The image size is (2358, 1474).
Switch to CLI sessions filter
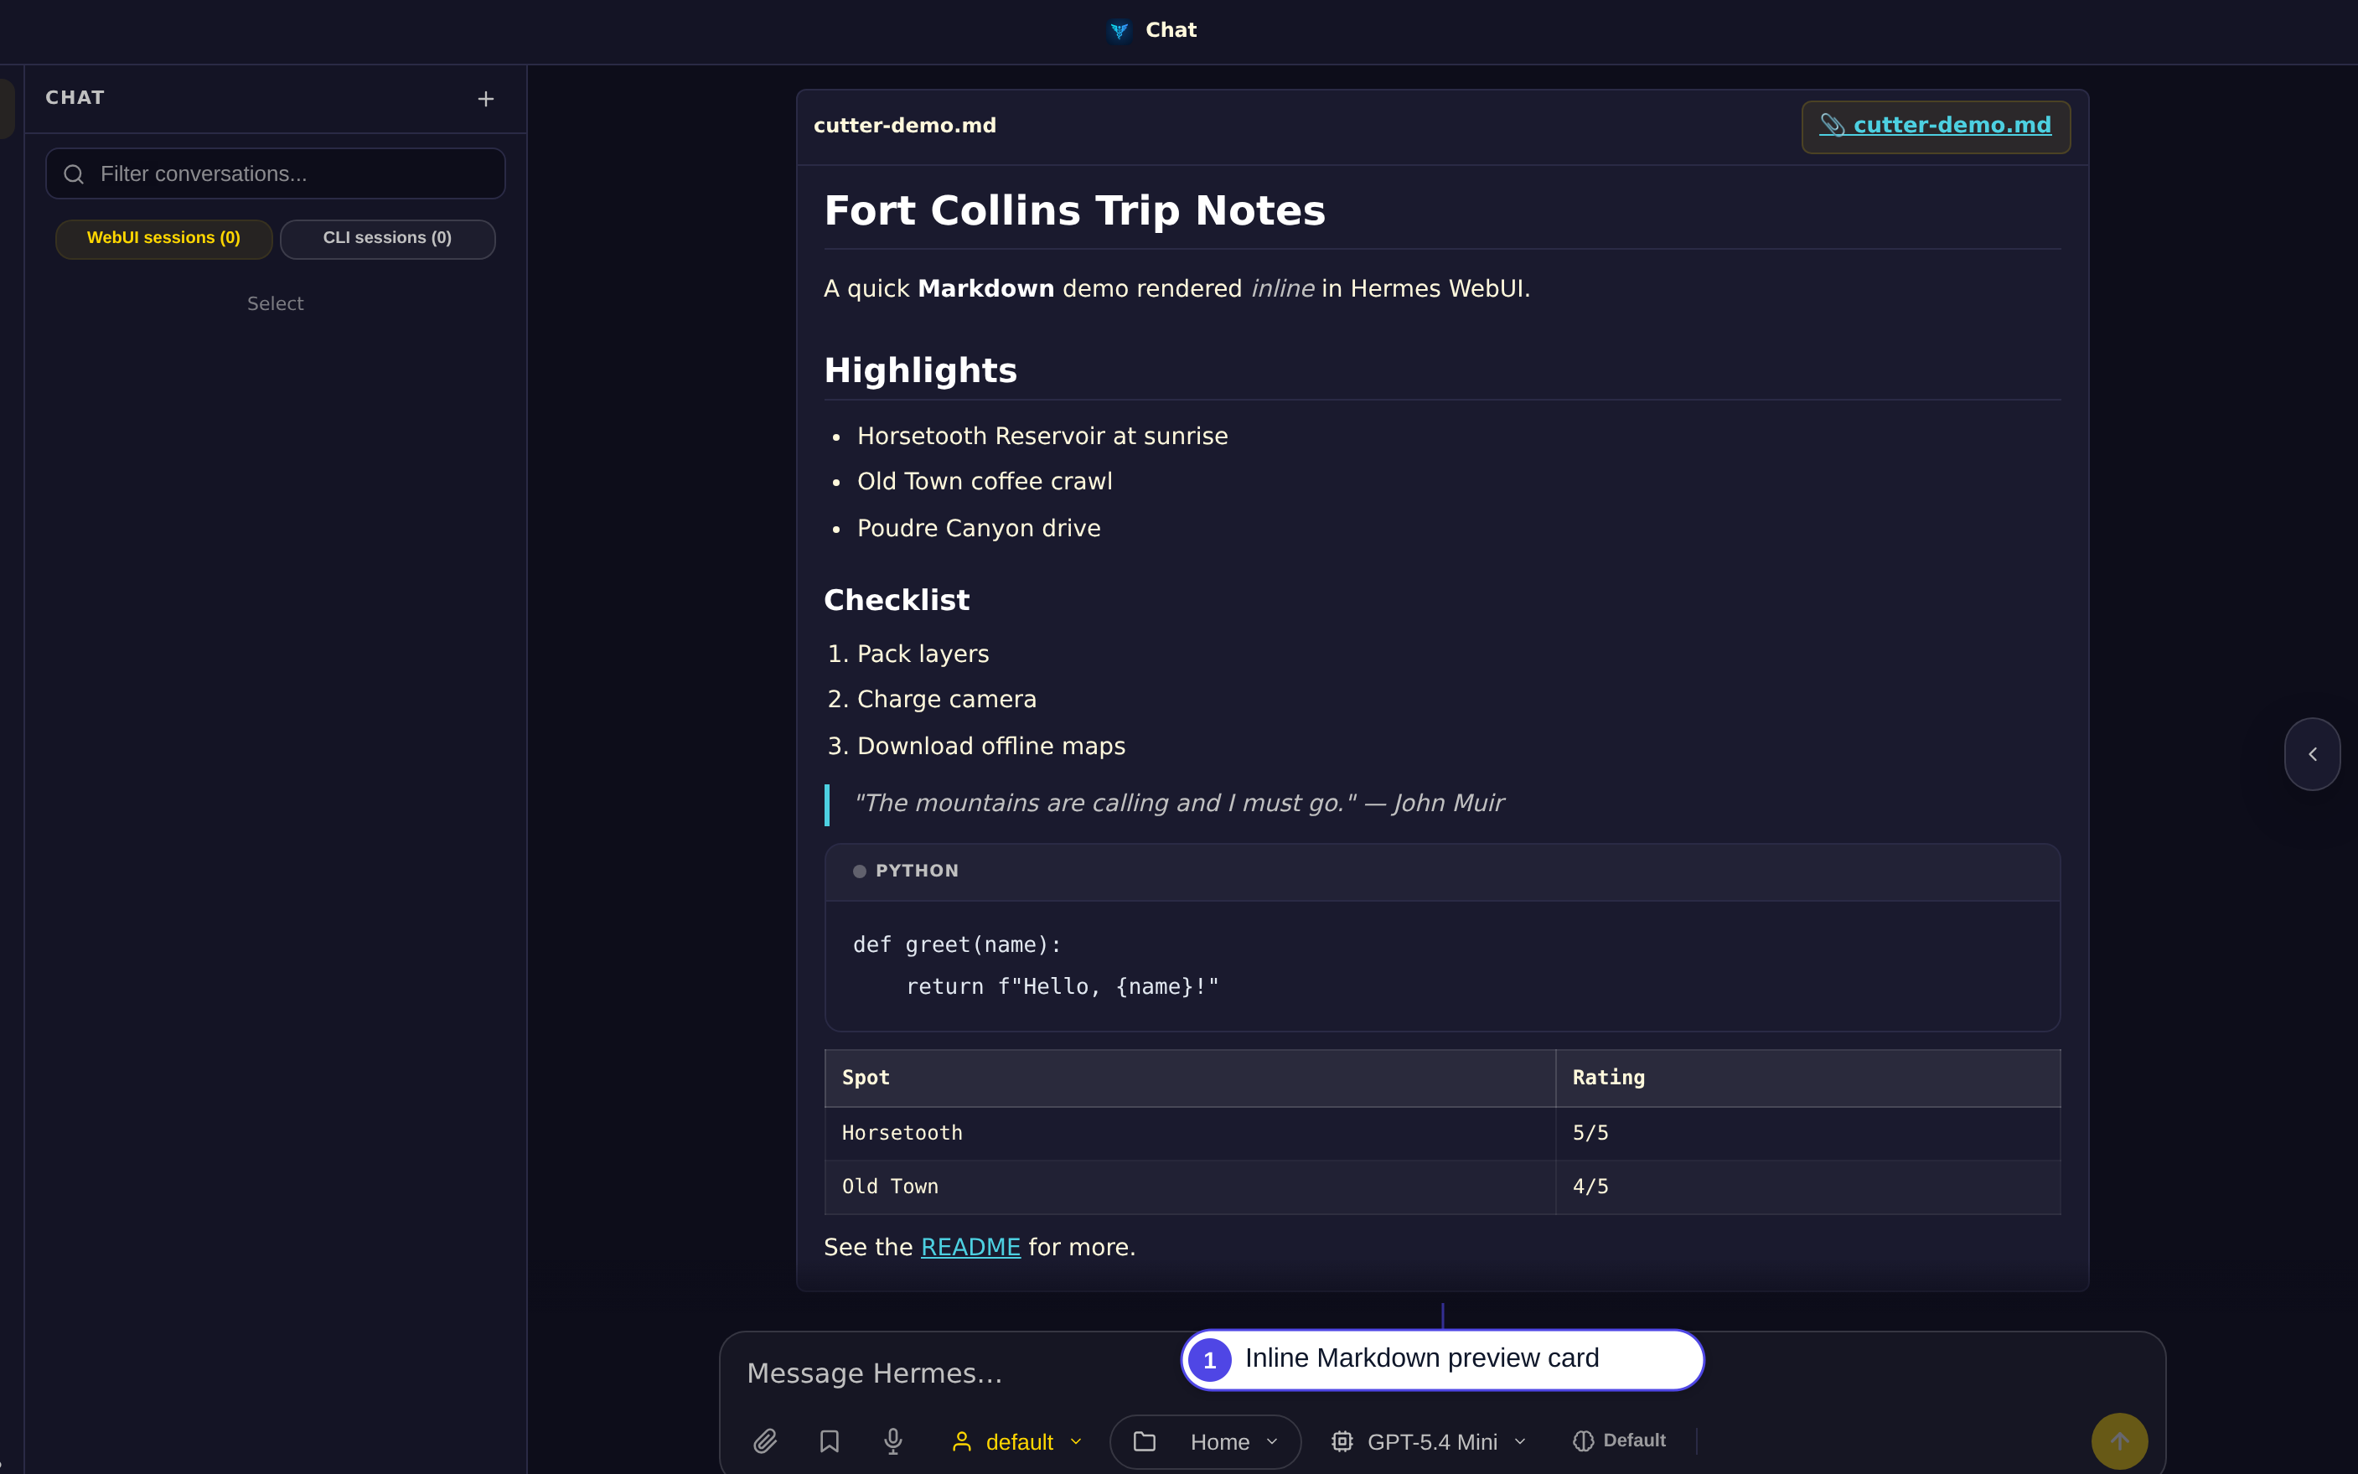coord(387,239)
